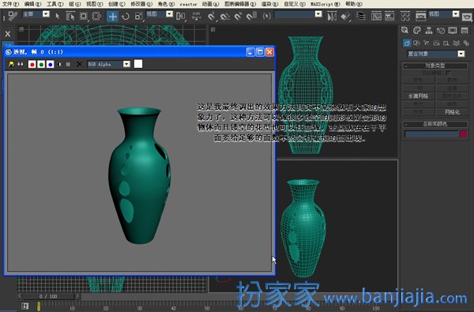
Task: Open the 编辑 menu
Action: click(x=32, y=4)
